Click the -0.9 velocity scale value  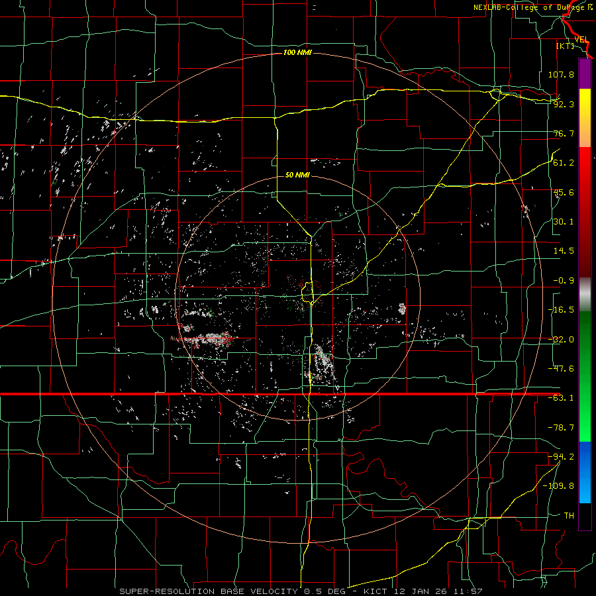564,281
